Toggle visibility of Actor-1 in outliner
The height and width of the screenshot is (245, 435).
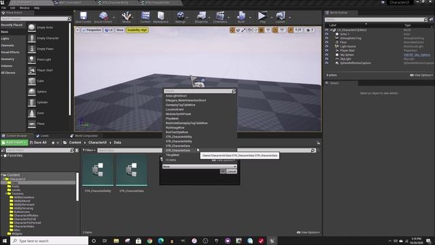point(327,34)
